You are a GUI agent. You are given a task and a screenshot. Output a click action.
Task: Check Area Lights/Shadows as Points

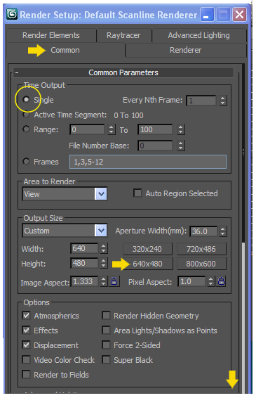pyautogui.click(x=106, y=330)
